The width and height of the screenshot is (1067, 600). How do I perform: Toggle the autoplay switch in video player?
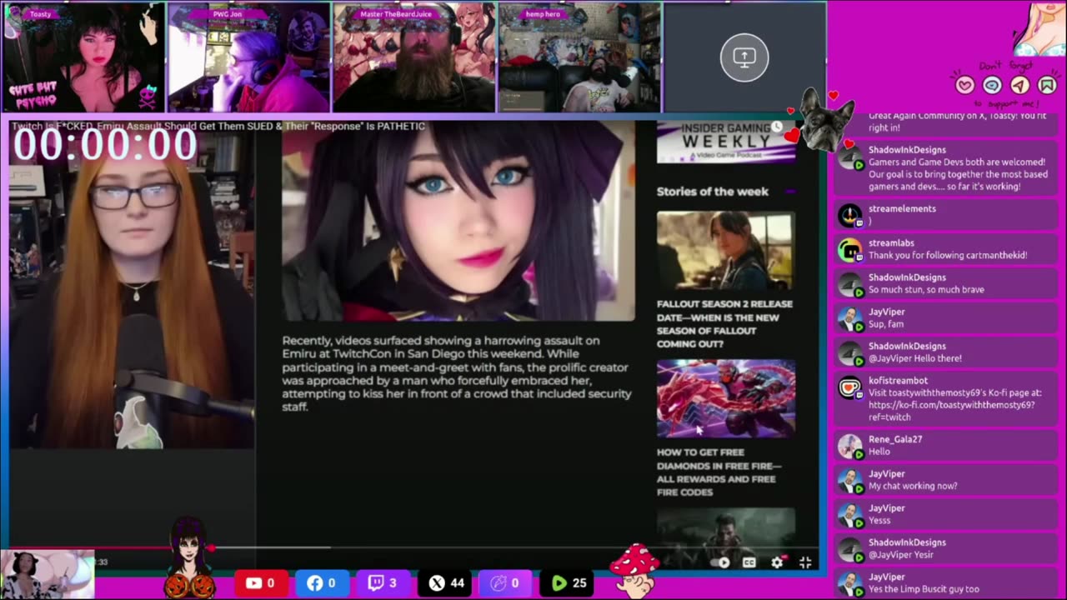pos(721,562)
